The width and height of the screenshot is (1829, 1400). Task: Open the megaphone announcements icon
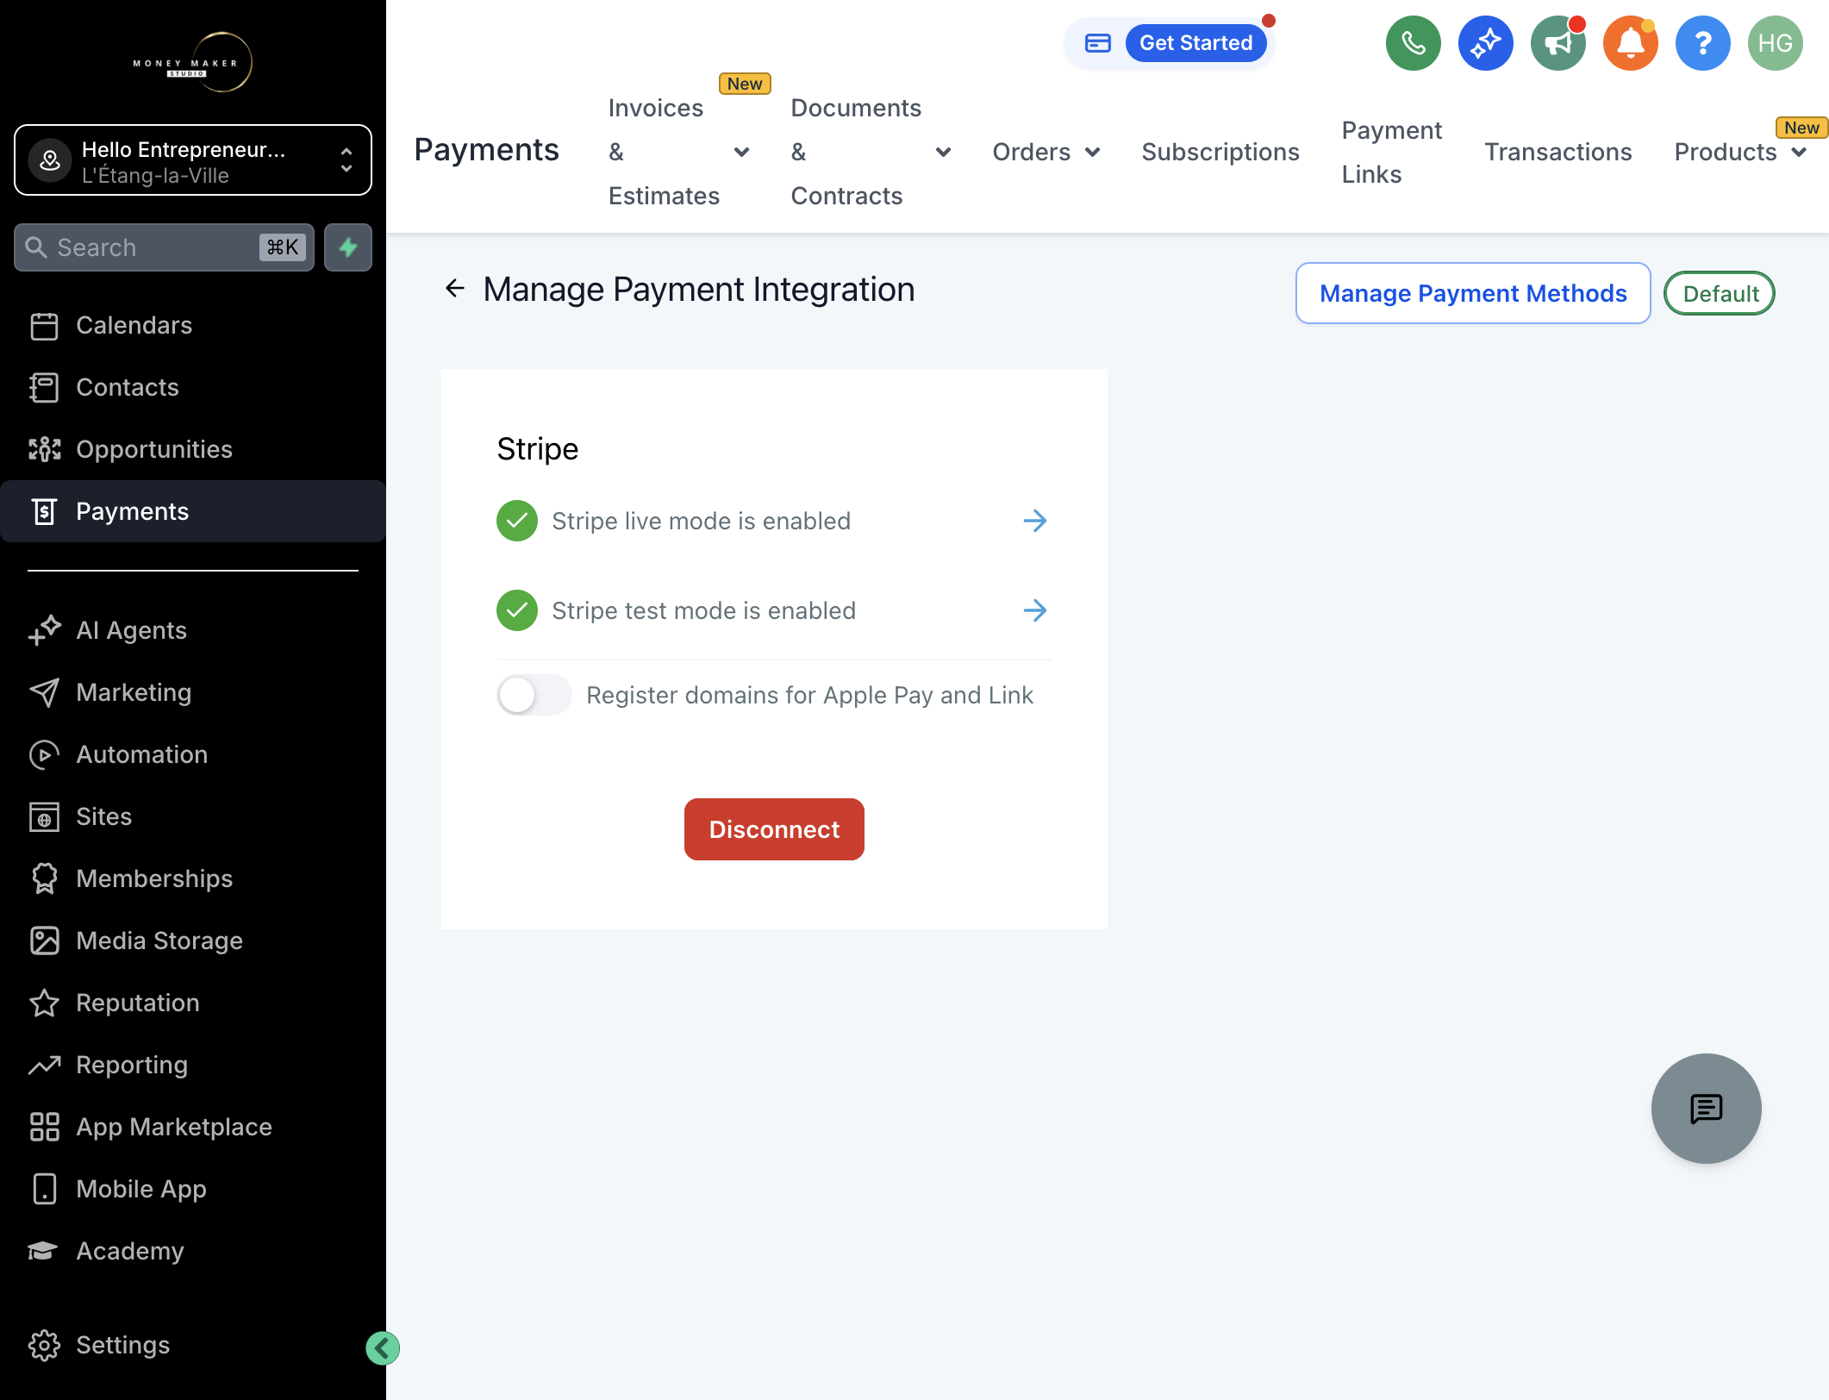coord(1557,43)
